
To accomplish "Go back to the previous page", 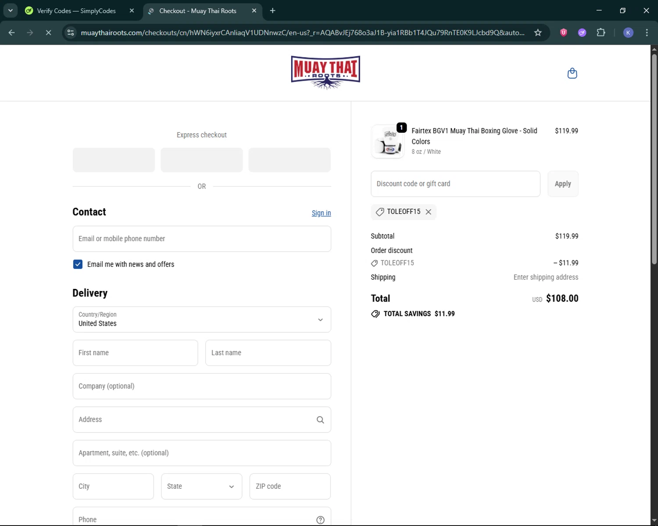I will tap(12, 32).
